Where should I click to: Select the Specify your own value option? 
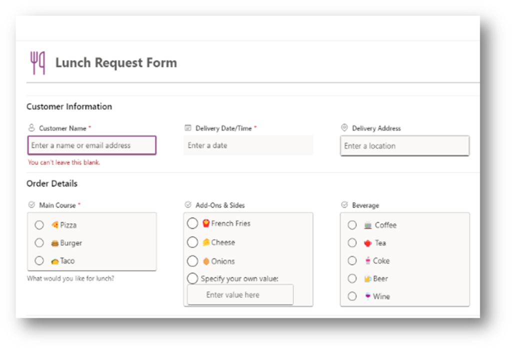tap(192, 279)
